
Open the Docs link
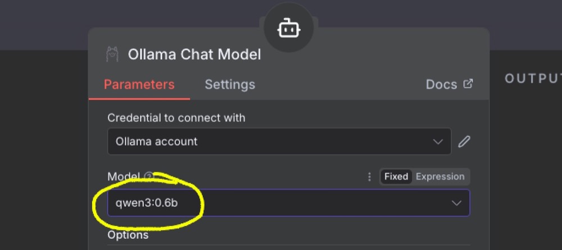tap(441, 85)
